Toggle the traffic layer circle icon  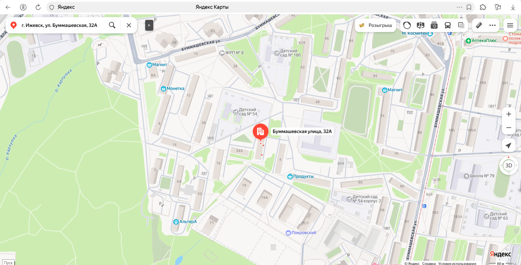(407, 25)
